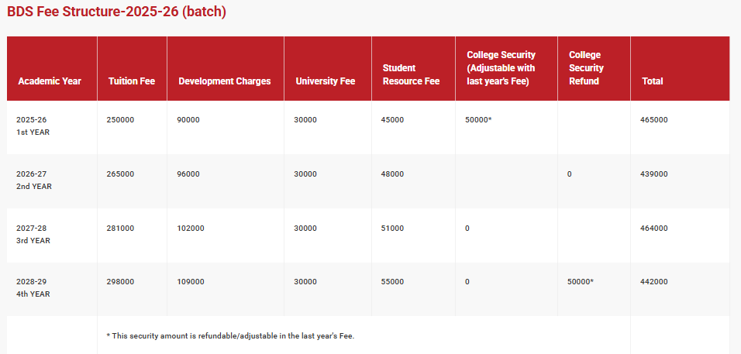The width and height of the screenshot is (741, 354).
Task: Click the College Security Refund header
Action: click(586, 68)
